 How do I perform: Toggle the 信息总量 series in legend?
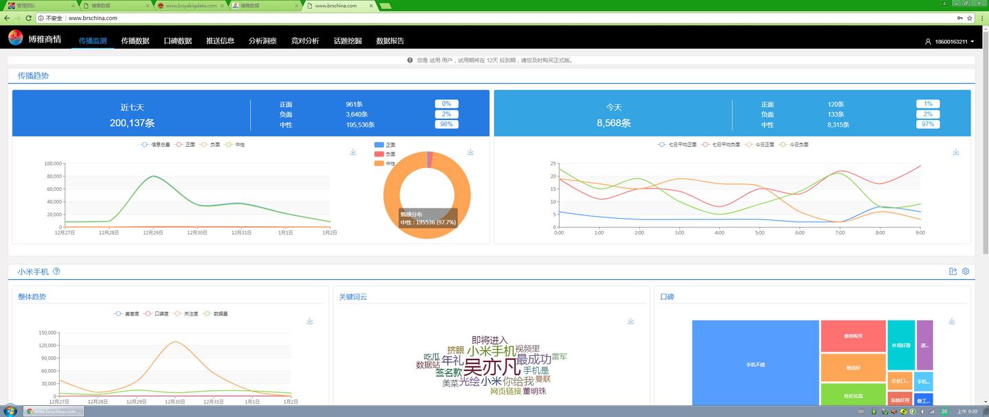tap(154, 145)
